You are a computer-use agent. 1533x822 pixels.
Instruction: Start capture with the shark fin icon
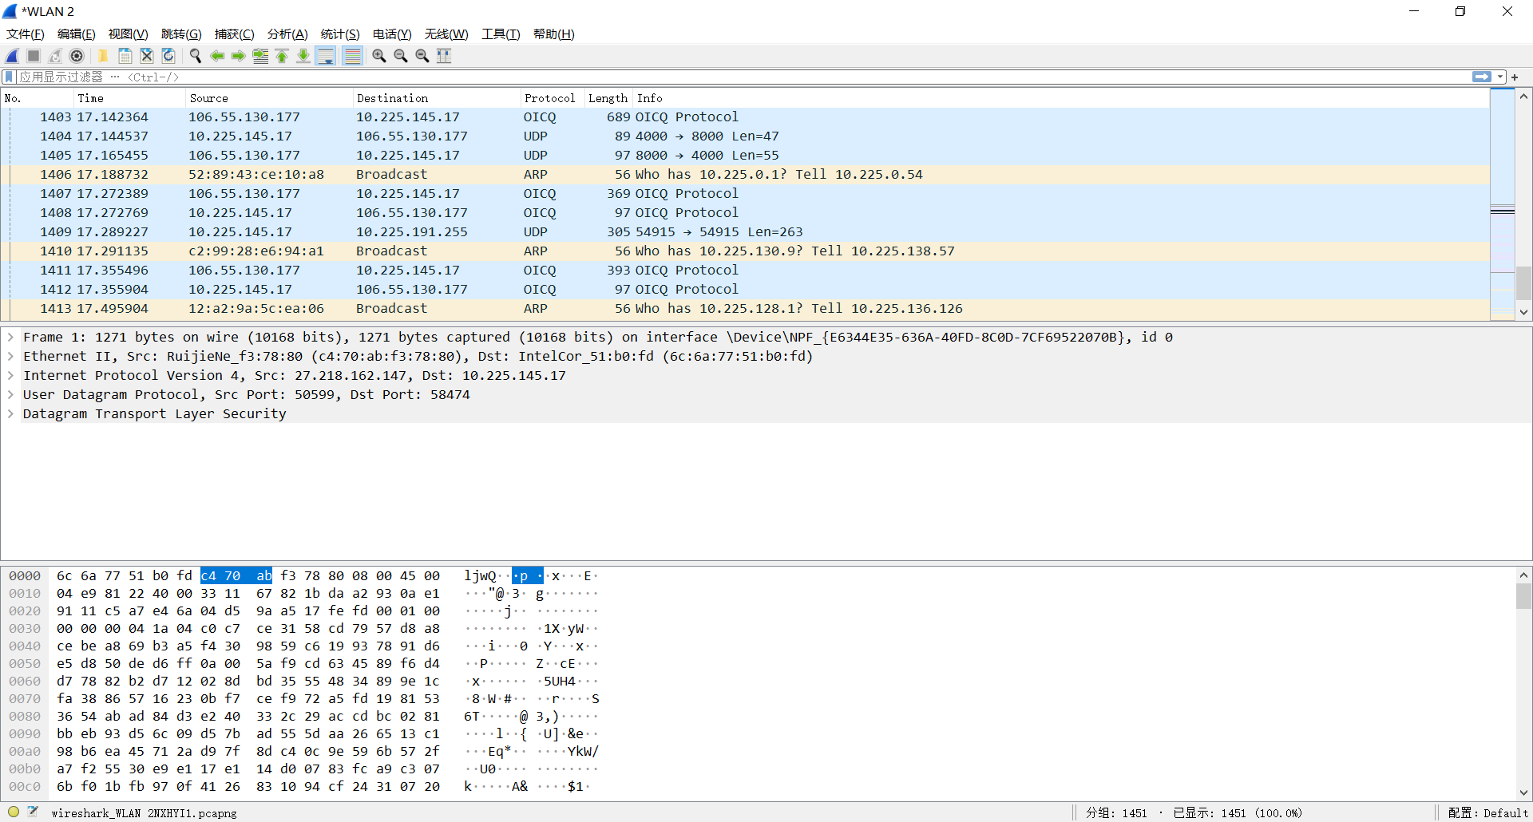(x=13, y=56)
